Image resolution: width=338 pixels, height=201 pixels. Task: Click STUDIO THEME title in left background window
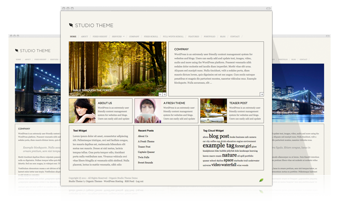[x=35, y=51]
